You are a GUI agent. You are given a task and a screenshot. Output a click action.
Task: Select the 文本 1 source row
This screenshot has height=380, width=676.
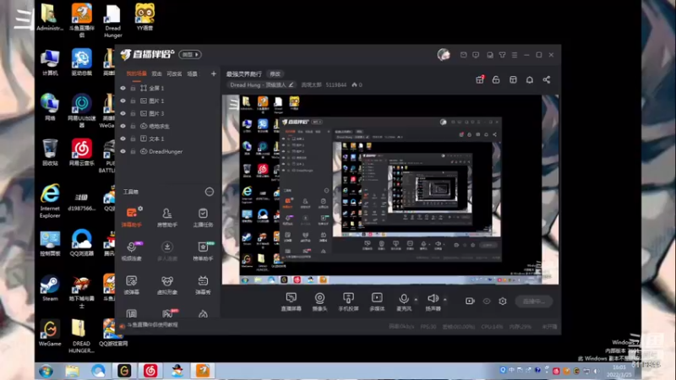(168, 138)
